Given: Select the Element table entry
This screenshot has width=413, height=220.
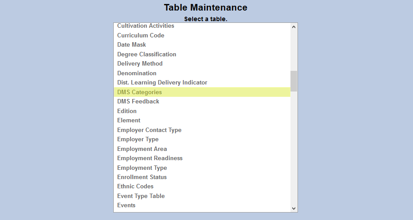Looking at the screenshot, I should 129,121.
